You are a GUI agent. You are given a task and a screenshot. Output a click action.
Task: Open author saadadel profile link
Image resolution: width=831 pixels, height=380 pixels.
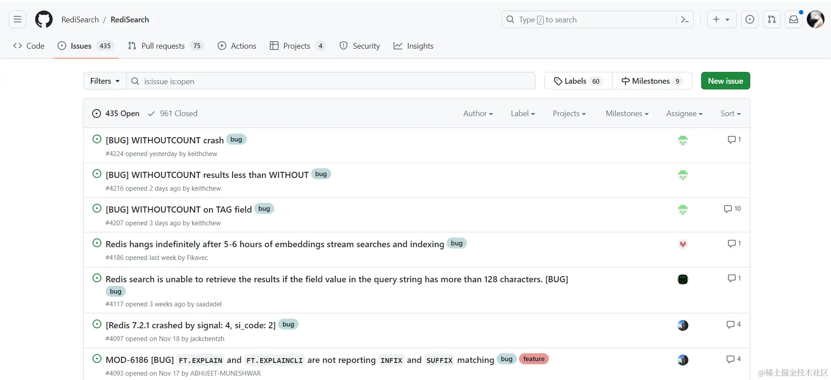tap(209, 304)
